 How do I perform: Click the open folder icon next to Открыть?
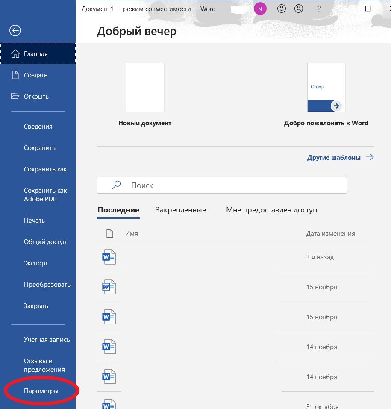tap(15, 96)
